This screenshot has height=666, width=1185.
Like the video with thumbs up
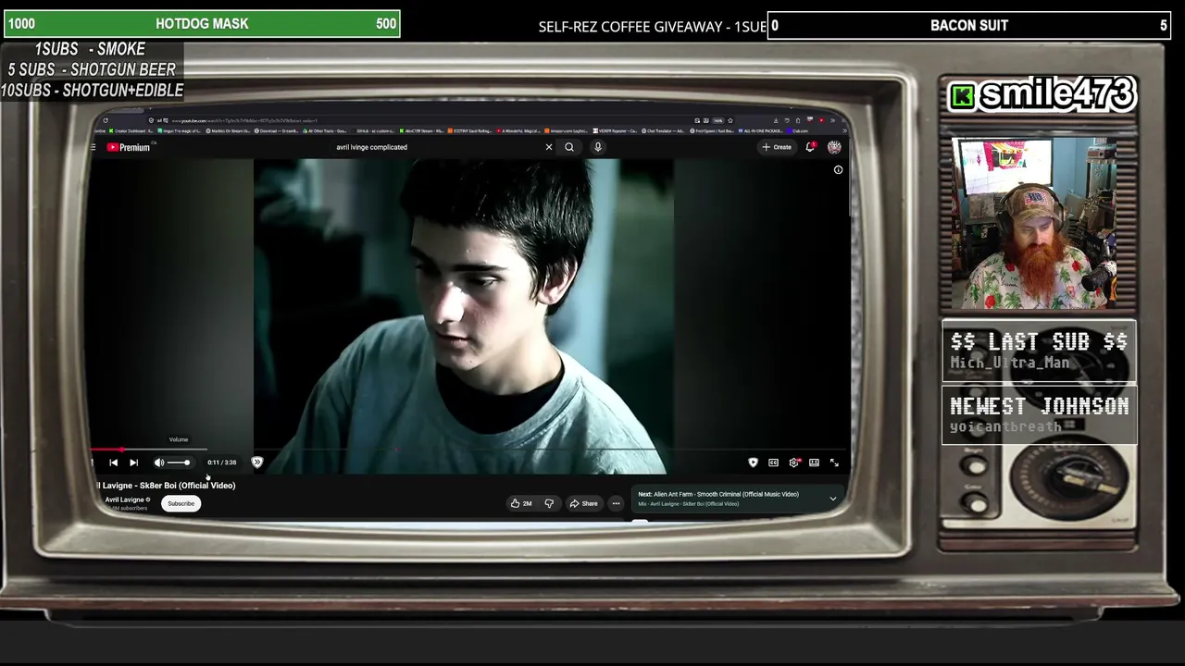(x=521, y=503)
